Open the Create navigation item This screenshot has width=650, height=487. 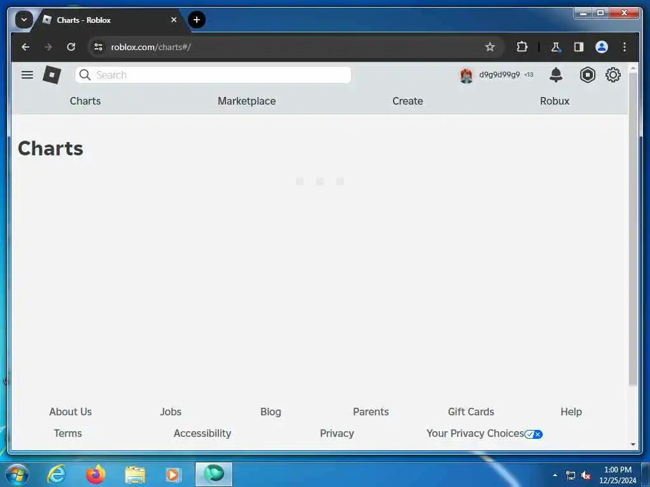(408, 101)
